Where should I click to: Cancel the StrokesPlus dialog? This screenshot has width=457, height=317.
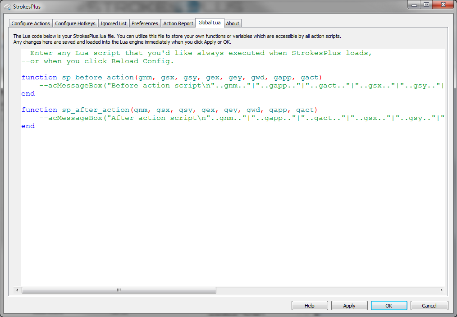click(x=429, y=306)
